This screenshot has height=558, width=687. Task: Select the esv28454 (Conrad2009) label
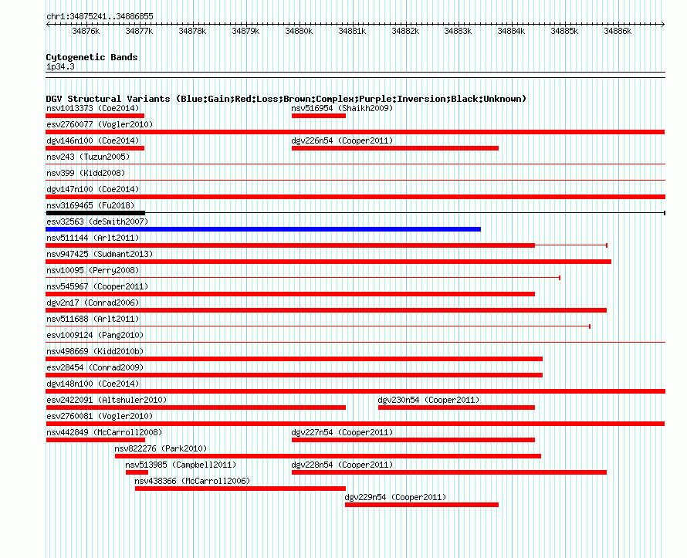point(95,367)
